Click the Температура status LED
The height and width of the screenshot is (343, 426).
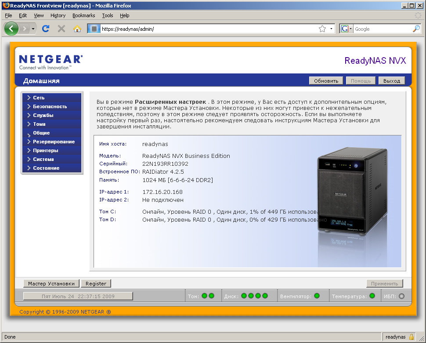[x=372, y=296]
